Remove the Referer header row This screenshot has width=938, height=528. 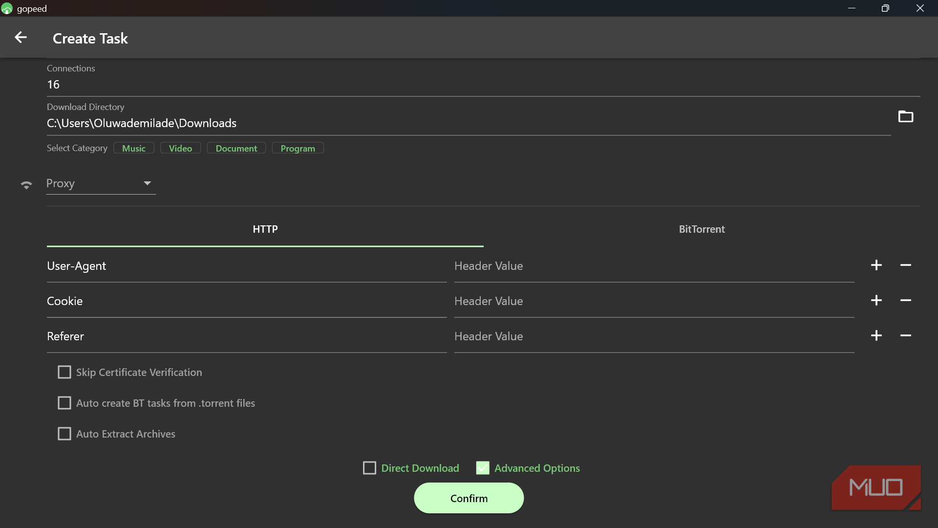(906, 335)
